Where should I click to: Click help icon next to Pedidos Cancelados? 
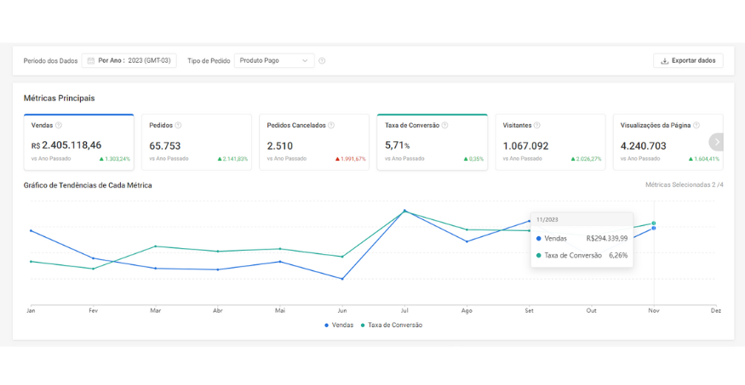pyautogui.click(x=331, y=125)
